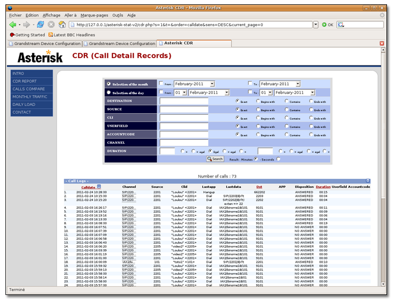Open the Fichier menu
This screenshot has height=302, width=393.
click(15, 15)
